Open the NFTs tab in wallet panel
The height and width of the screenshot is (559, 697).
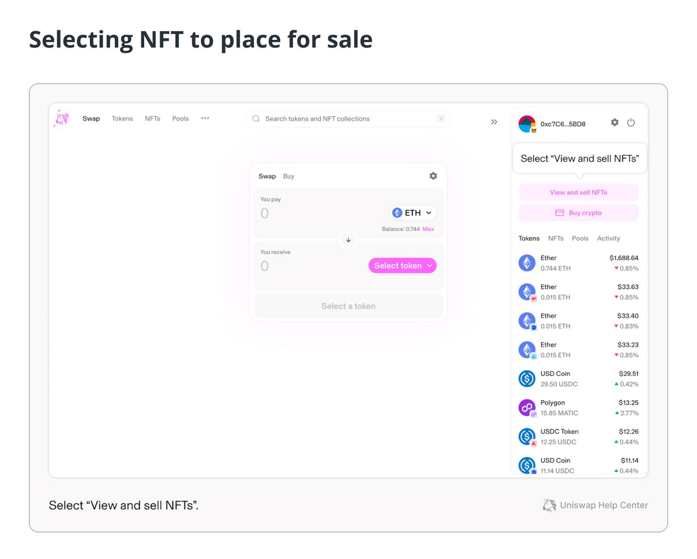coord(556,238)
